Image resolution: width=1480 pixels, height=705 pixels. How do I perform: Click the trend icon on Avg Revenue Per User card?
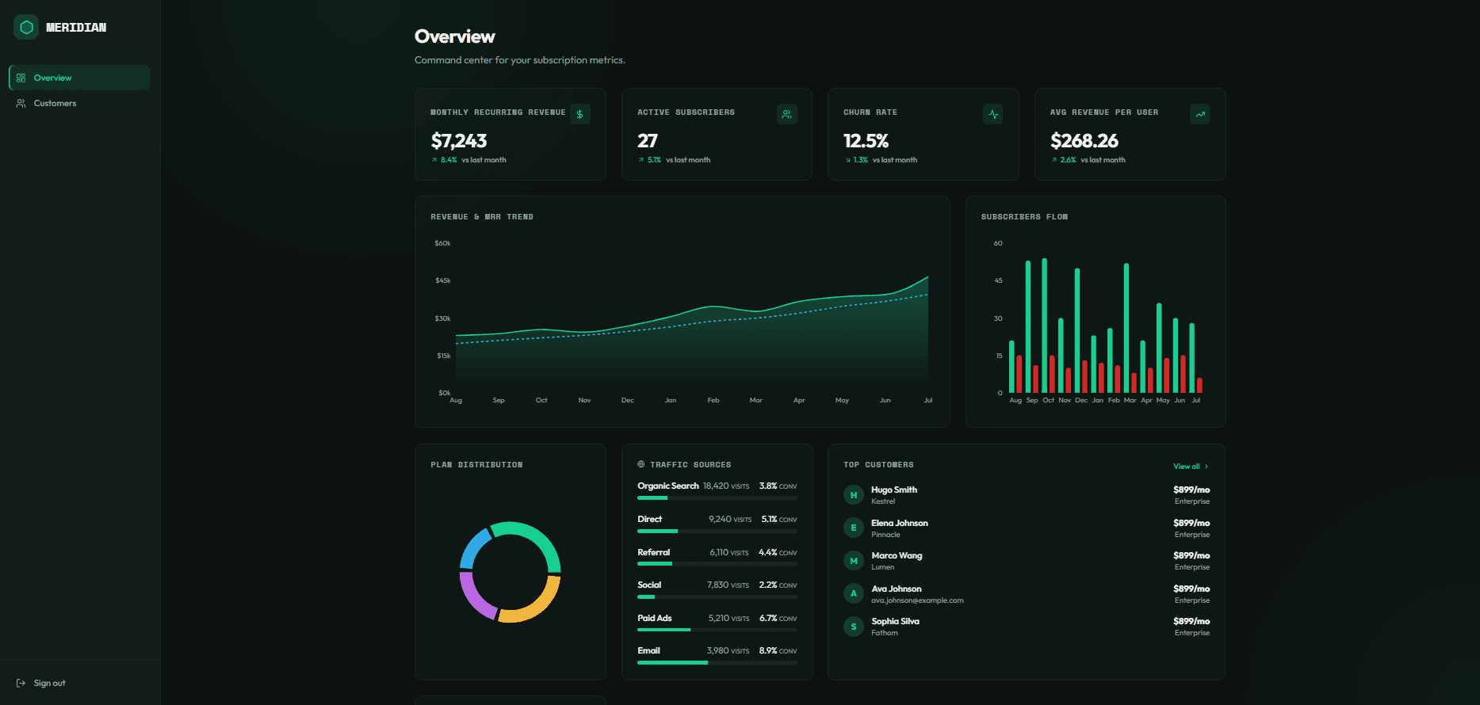(x=1200, y=114)
